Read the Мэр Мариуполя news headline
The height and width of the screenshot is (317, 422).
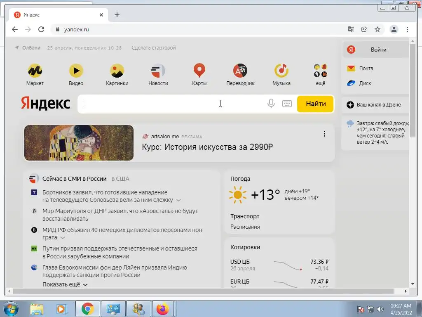tap(120, 215)
